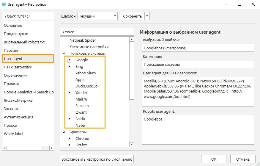
Task: Confirm with the OK button
Action: 214,159
